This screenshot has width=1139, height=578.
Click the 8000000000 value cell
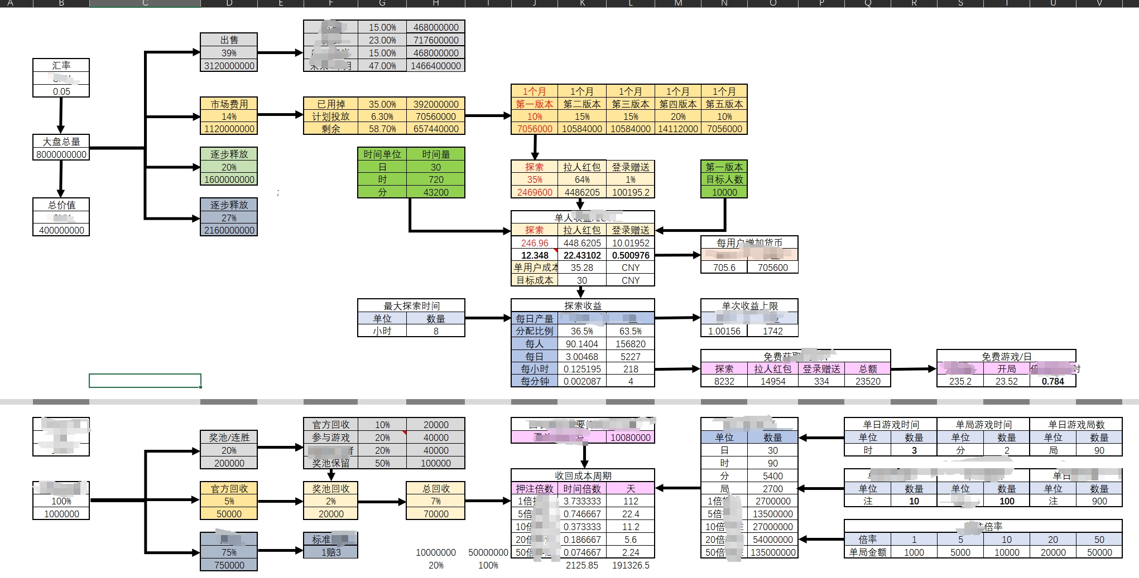pos(61,154)
